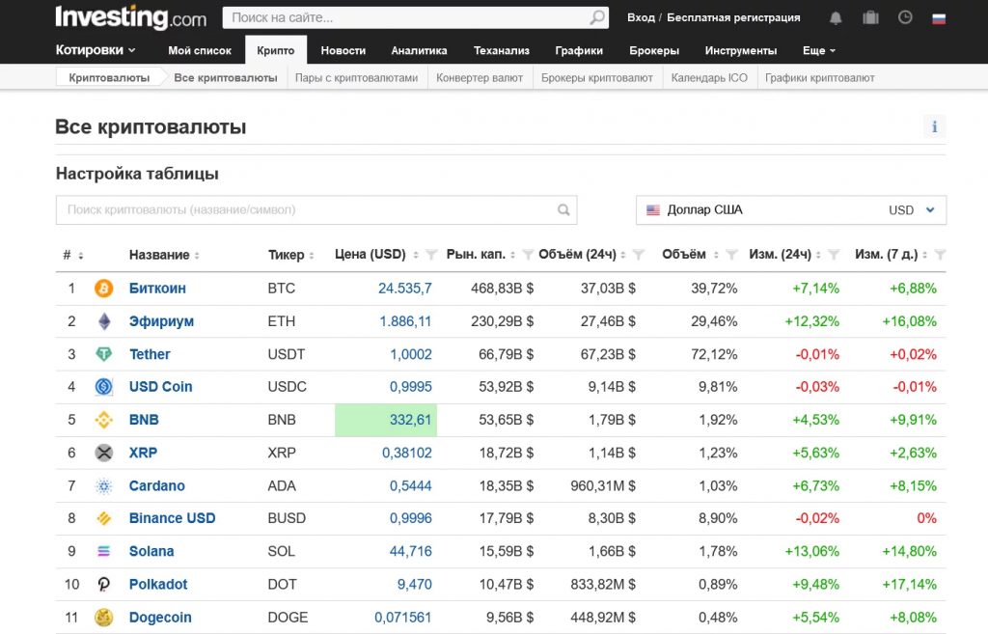This screenshot has height=634, width=988.
Task: Click the clock icon in header
Action: [x=905, y=17]
